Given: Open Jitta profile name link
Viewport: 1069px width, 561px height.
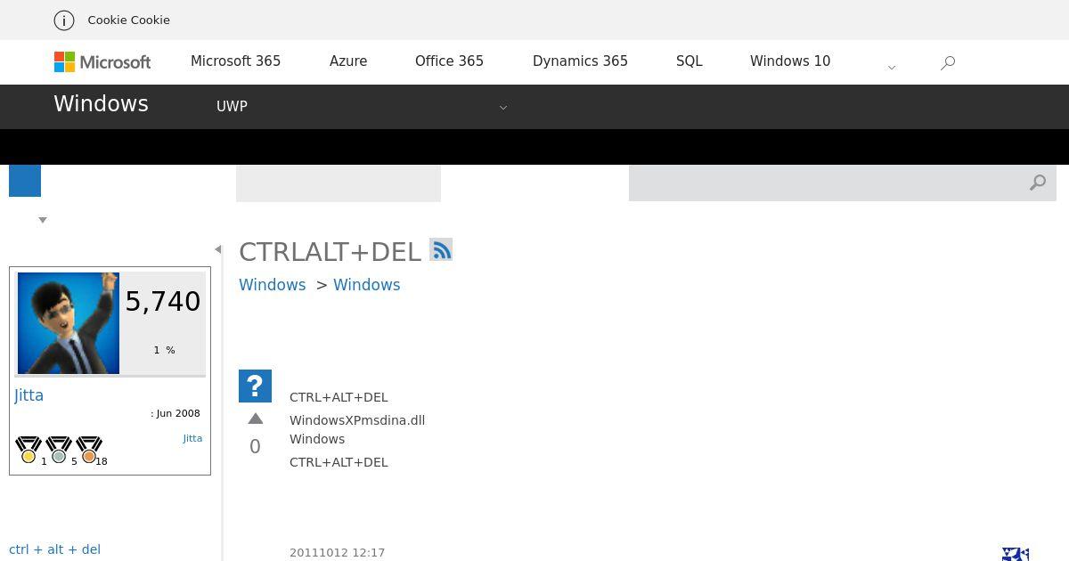Looking at the screenshot, I should pyautogui.click(x=29, y=395).
